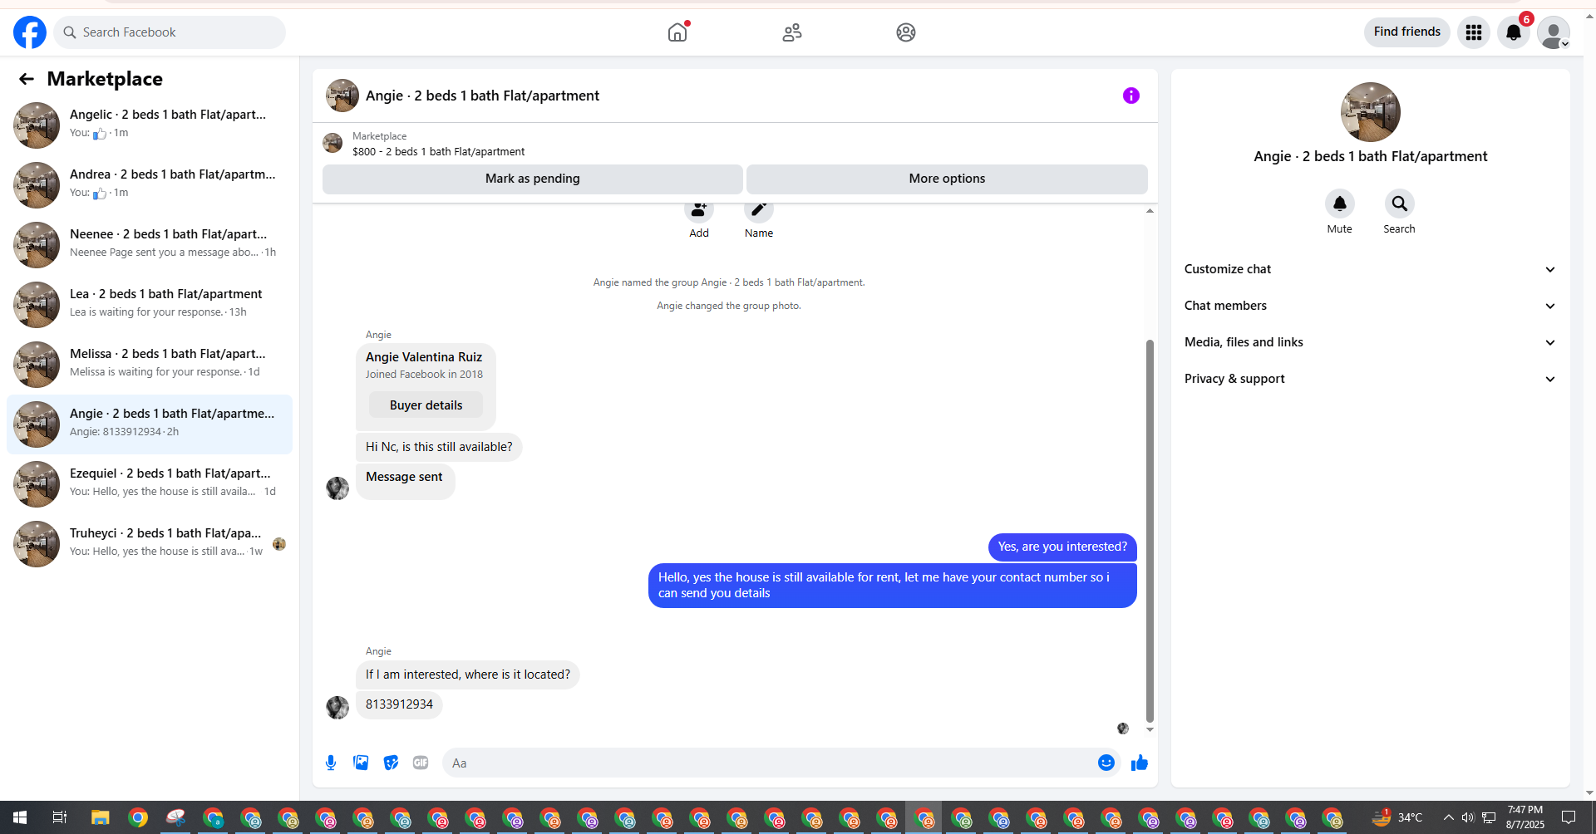Expand the Customize chat section
The image size is (1596, 834).
[1371, 269]
